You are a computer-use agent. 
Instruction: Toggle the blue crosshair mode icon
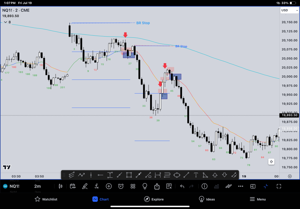coord(266,186)
